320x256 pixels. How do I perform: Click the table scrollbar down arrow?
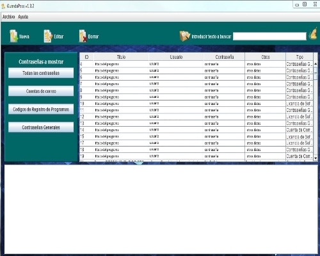pos(316,158)
